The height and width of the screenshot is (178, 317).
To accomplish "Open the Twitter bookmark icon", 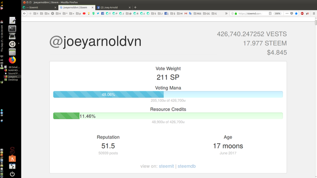I will click(98, 13).
